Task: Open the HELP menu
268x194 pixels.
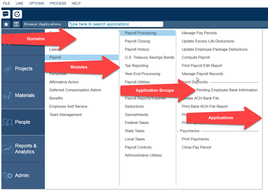Action: [76, 4]
